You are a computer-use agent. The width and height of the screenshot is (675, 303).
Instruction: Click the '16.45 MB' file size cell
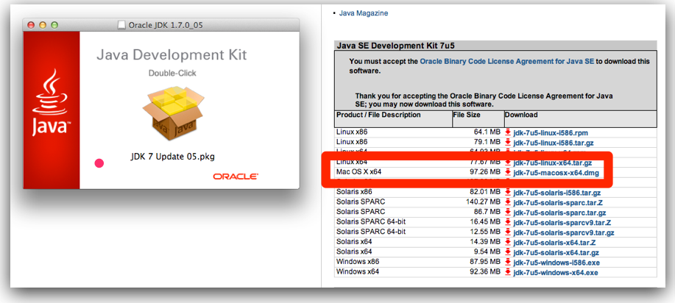(486, 221)
